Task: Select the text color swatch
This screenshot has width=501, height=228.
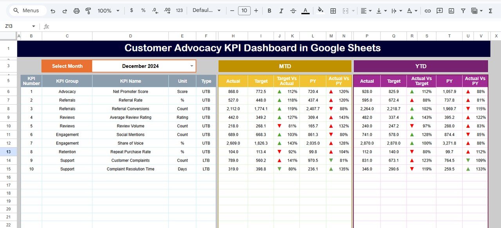Action: point(305,11)
